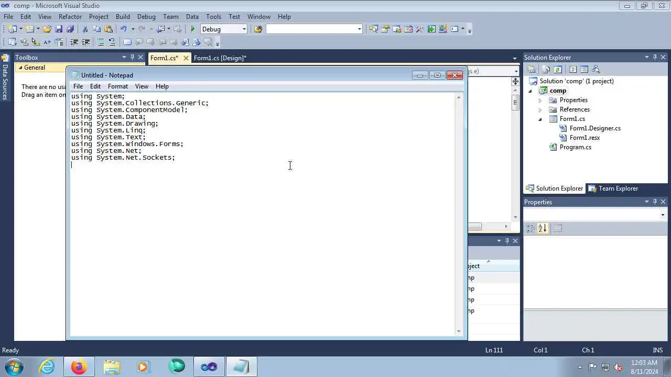671x377 pixels.
Task: Click the Open Folder icon beside Debug dropdown
Action: pyautogui.click(x=258, y=29)
